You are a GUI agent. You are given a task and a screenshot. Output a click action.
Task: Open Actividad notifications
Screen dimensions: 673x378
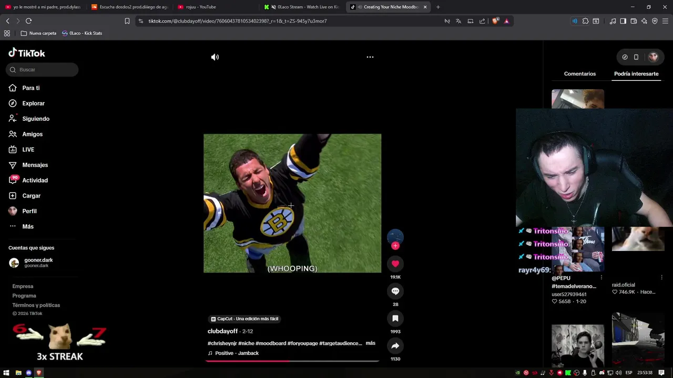pos(35,180)
